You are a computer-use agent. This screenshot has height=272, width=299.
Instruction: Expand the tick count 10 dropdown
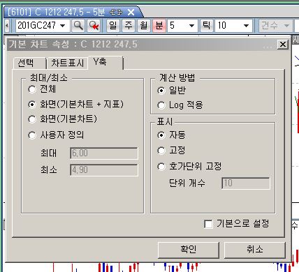pos(246,25)
